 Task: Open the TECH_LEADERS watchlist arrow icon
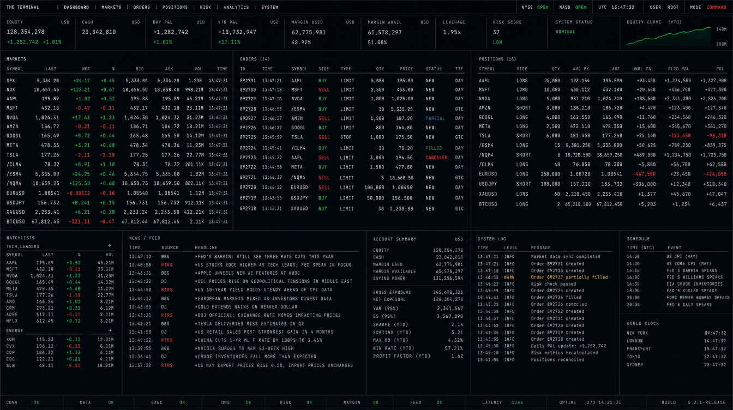tap(110, 246)
